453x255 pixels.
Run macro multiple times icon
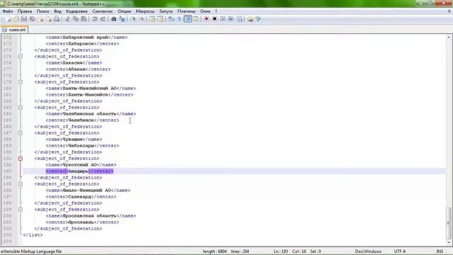[x=231, y=19]
